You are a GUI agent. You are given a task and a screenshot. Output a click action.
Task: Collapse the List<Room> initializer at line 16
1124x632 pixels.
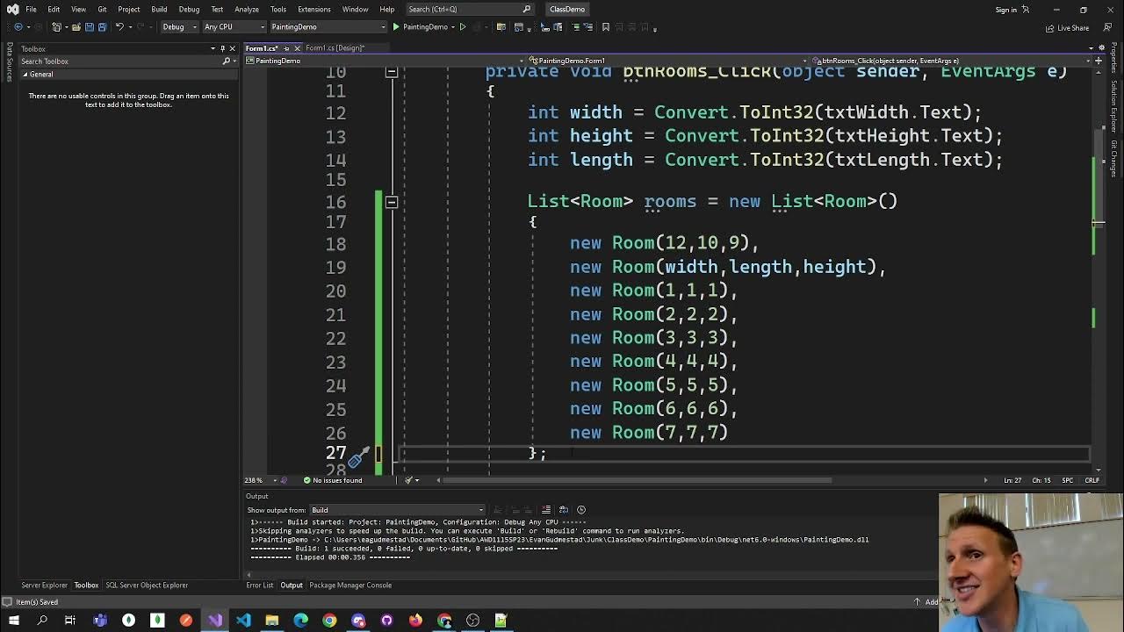pos(392,202)
